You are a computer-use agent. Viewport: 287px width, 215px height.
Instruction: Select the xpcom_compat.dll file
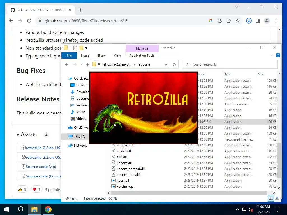(x=131, y=169)
